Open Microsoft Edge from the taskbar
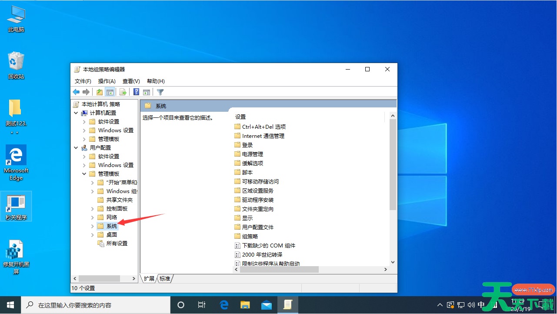This screenshot has width=557, height=314. coord(224,305)
